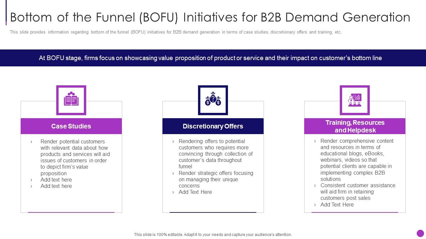Click 'Rendering offers to potential customers' bullet

pyautogui.click(x=216, y=154)
